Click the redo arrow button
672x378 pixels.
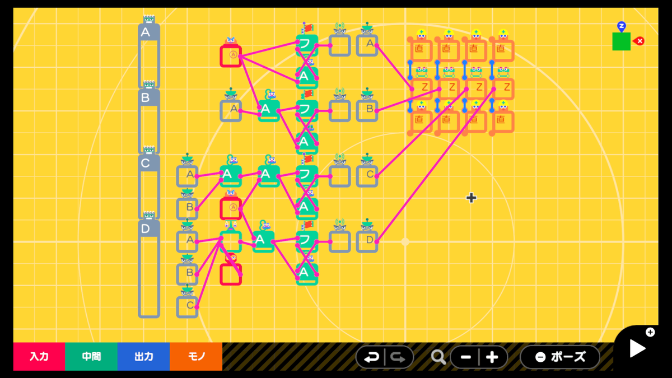coord(398,357)
